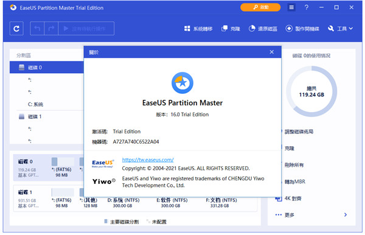Select the 98 MB FAT16 partition on 磁碟 1
The width and height of the screenshot is (365, 235).
pos(62,198)
